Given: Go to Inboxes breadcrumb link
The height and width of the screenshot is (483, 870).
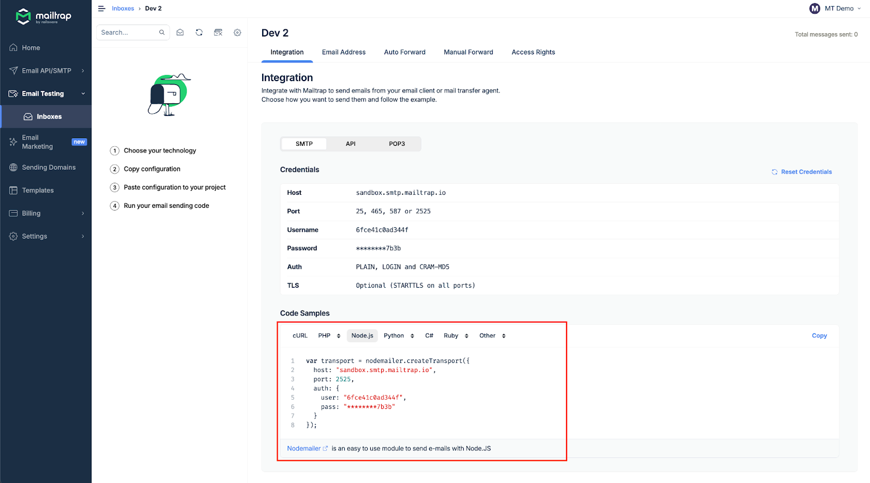Looking at the screenshot, I should (x=123, y=9).
